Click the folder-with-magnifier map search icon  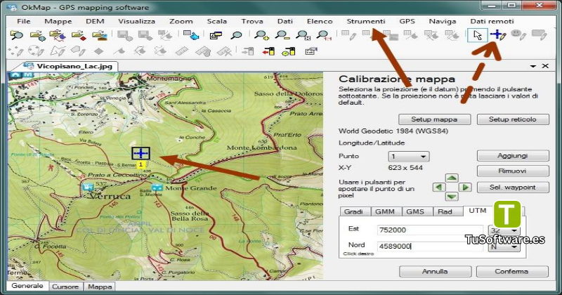coord(16,35)
